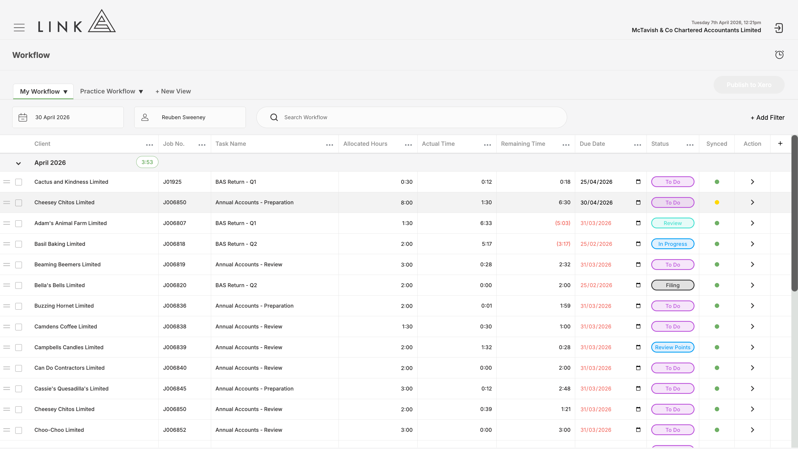Tick checkbox for Cheesey Chitos J006850 Preparation
Image resolution: width=798 pixels, height=449 pixels.
click(x=19, y=203)
